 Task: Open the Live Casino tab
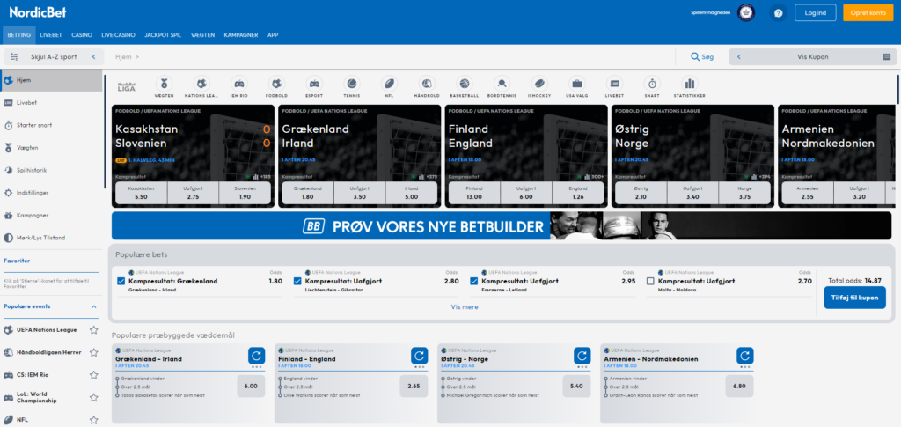[x=119, y=35]
